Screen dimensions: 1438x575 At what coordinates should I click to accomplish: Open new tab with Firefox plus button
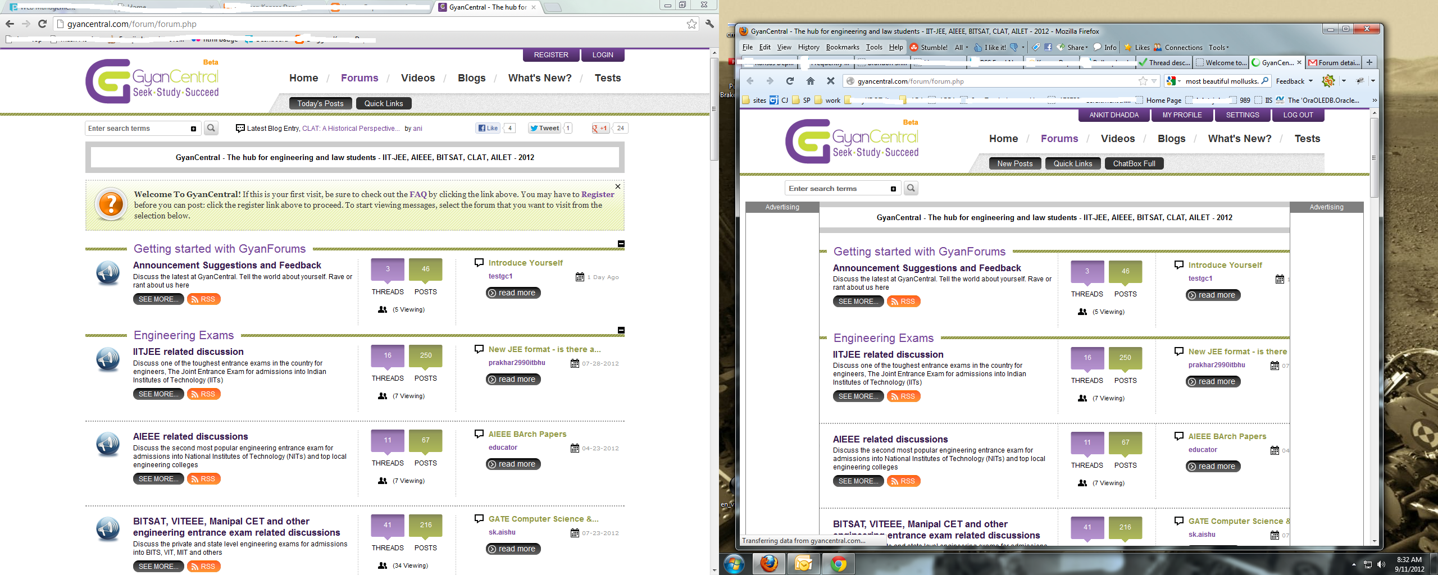[x=1369, y=62]
